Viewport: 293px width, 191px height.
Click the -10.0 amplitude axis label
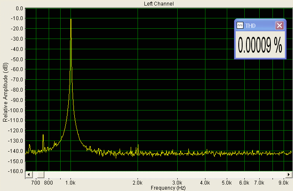(x=17, y=18)
